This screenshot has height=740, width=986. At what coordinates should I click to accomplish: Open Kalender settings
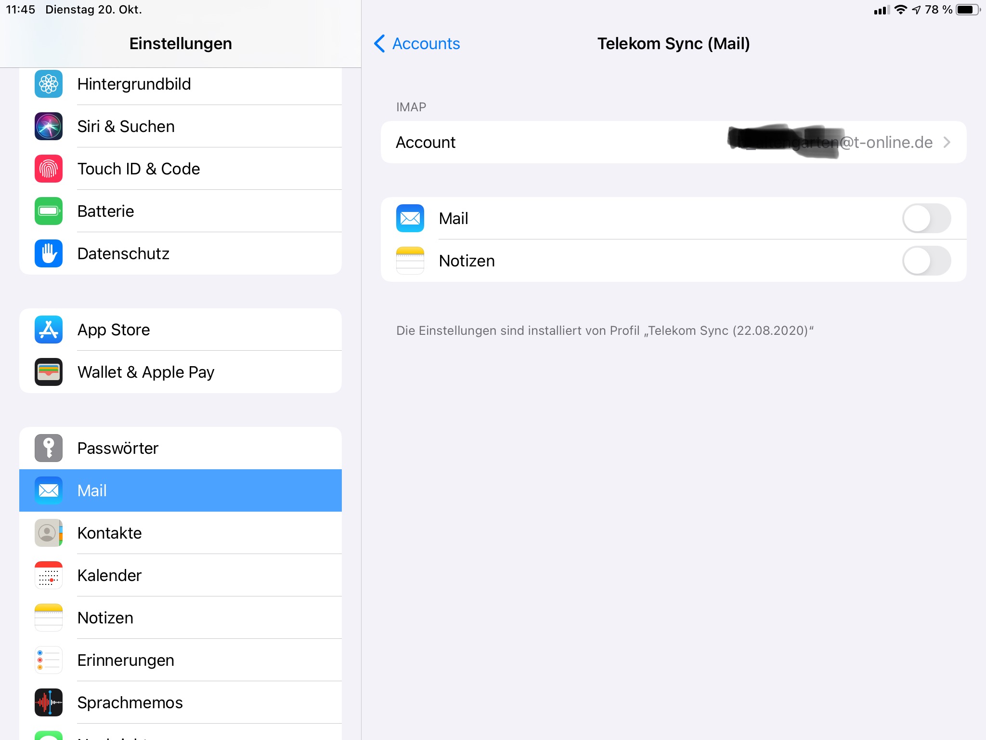point(181,575)
